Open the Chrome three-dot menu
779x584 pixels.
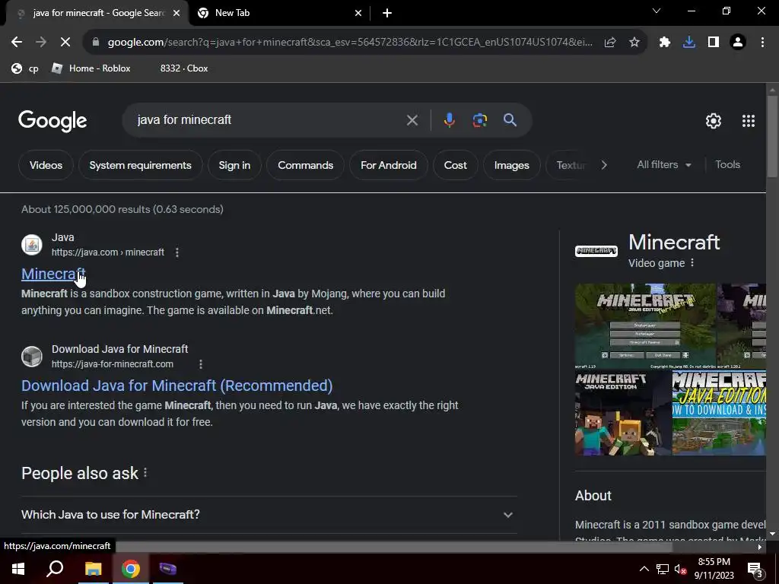762,43
